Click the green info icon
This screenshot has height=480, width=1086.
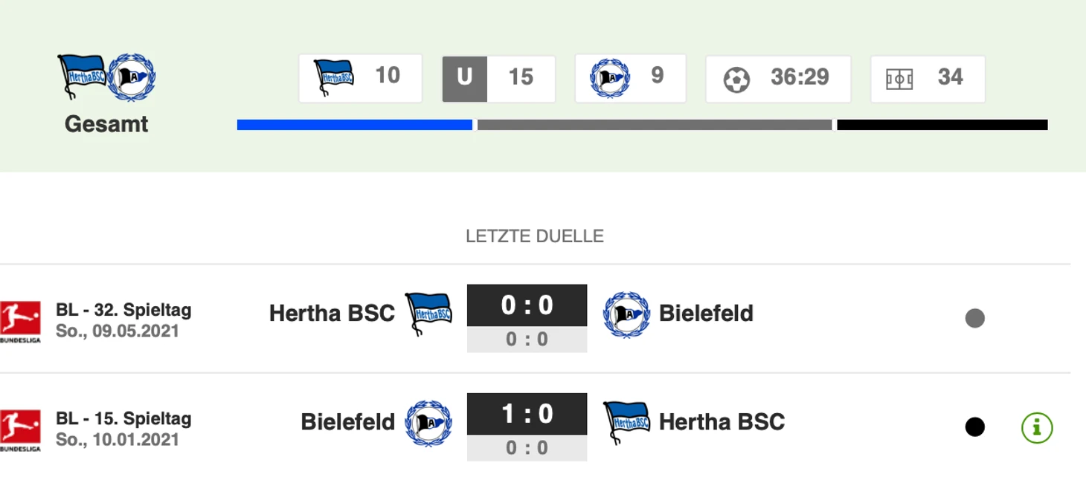[1037, 427]
